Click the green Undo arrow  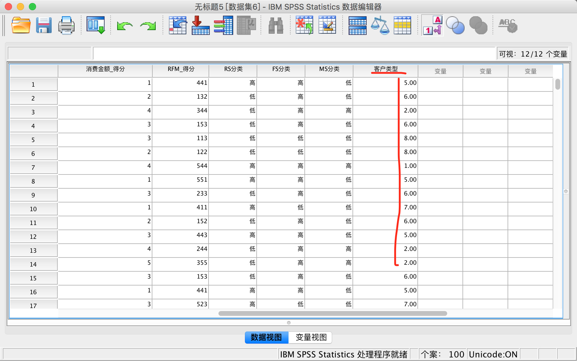[x=125, y=26]
